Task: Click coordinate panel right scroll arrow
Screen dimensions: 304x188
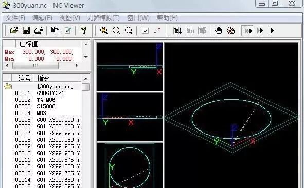Action: pos(77,65)
